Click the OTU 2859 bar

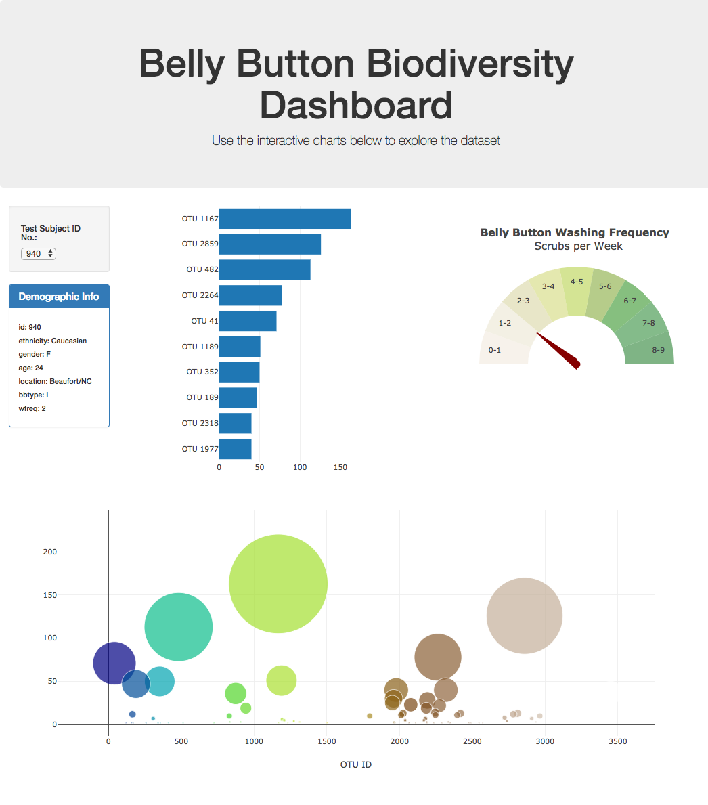coord(269,244)
